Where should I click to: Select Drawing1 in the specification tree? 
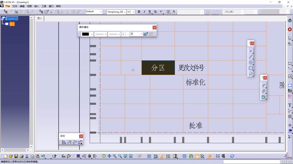[x=12, y=19]
